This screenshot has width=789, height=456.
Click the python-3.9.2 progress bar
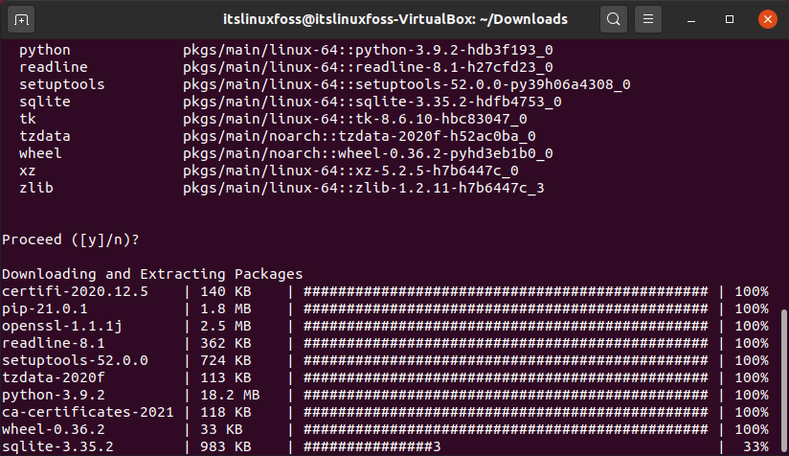[x=506, y=395]
